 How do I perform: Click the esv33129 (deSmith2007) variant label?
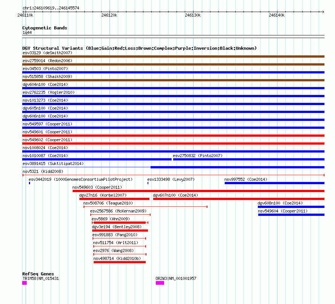pyautogui.click(x=47, y=53)
